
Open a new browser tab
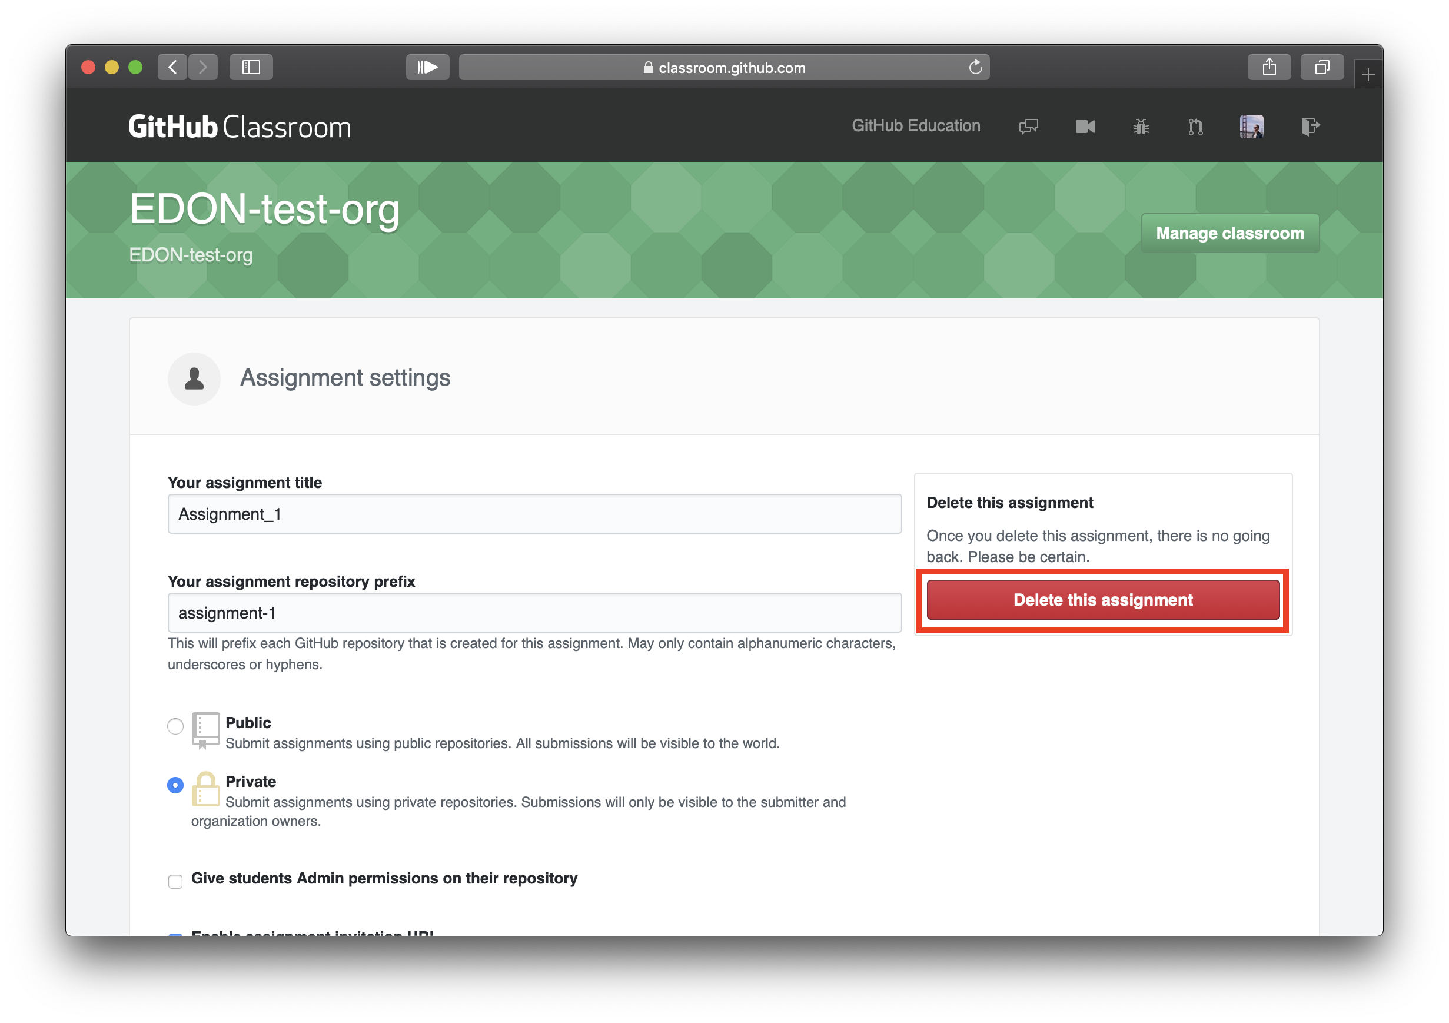coord(1368,75)
